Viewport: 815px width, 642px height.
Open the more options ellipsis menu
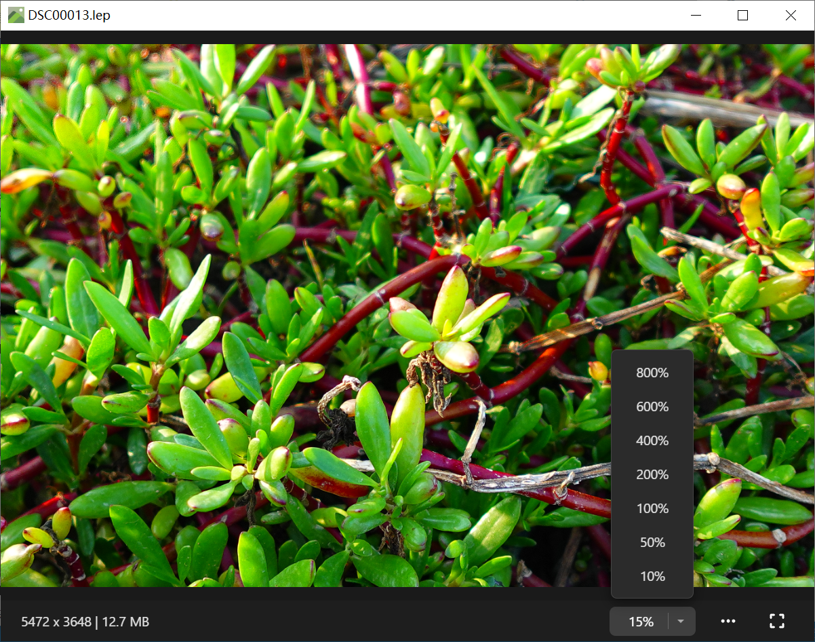(x=728, y=621)
